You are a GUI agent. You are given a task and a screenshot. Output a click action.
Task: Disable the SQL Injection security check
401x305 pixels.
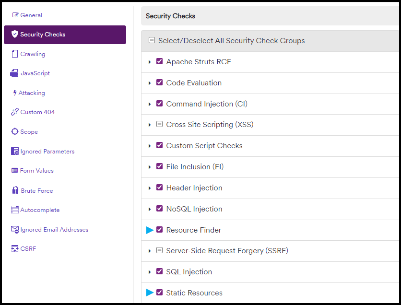coord(159,271)
